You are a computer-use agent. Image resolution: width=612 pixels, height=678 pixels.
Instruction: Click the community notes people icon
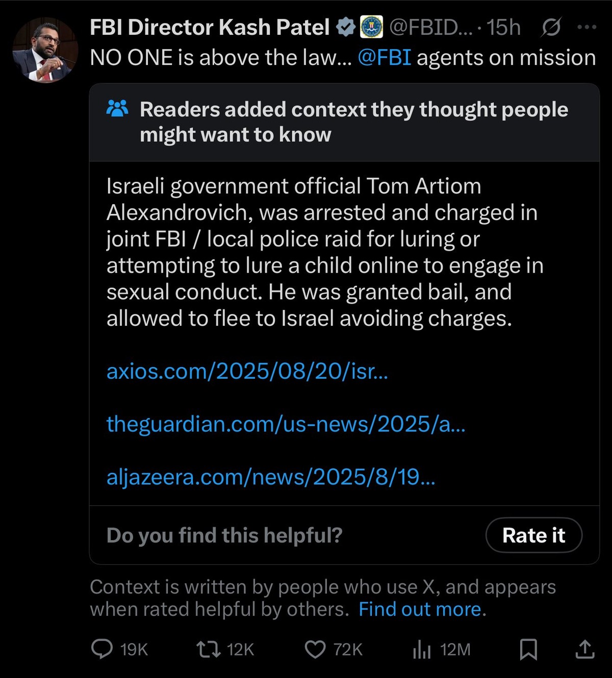(x=117, y=109)
